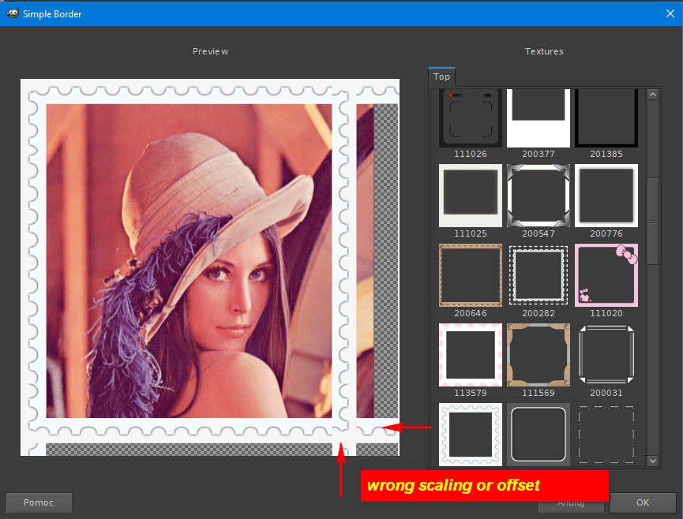683x519 pixels.
Task: Choose the white polaroid texture 200377
Action: pos(539,118)
